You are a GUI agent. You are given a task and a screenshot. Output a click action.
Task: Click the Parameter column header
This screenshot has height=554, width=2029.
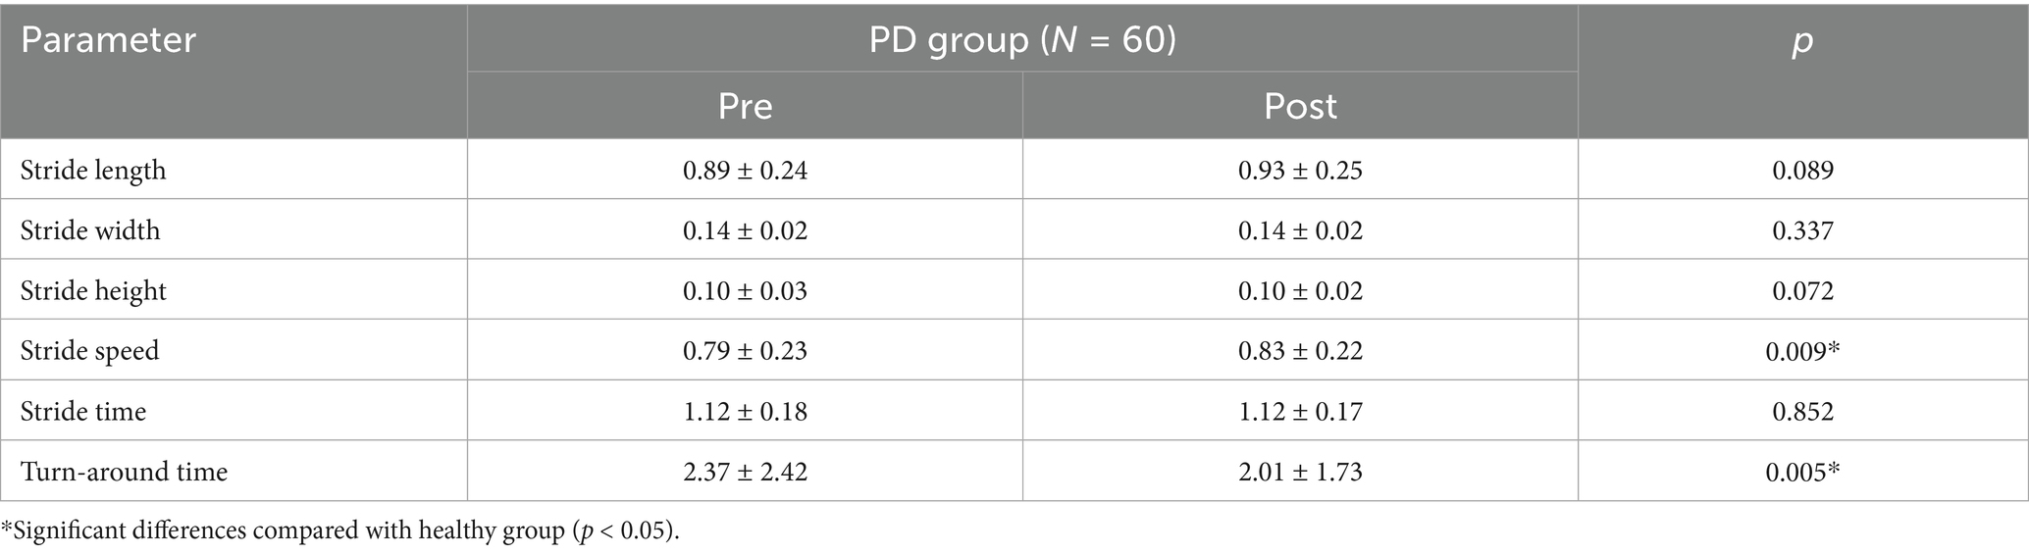click(x=108, y=41)
